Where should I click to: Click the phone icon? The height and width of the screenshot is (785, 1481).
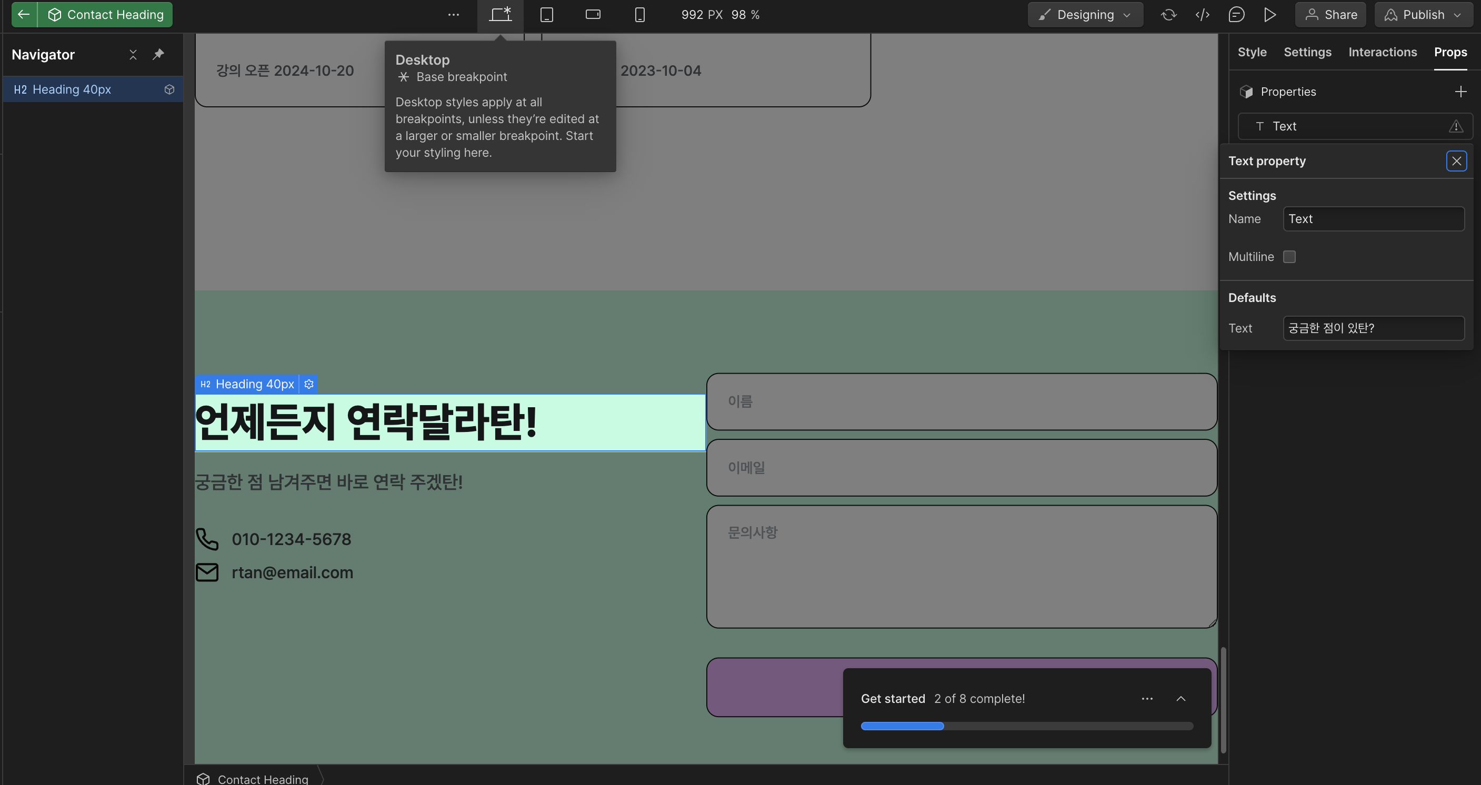(207, 539)
